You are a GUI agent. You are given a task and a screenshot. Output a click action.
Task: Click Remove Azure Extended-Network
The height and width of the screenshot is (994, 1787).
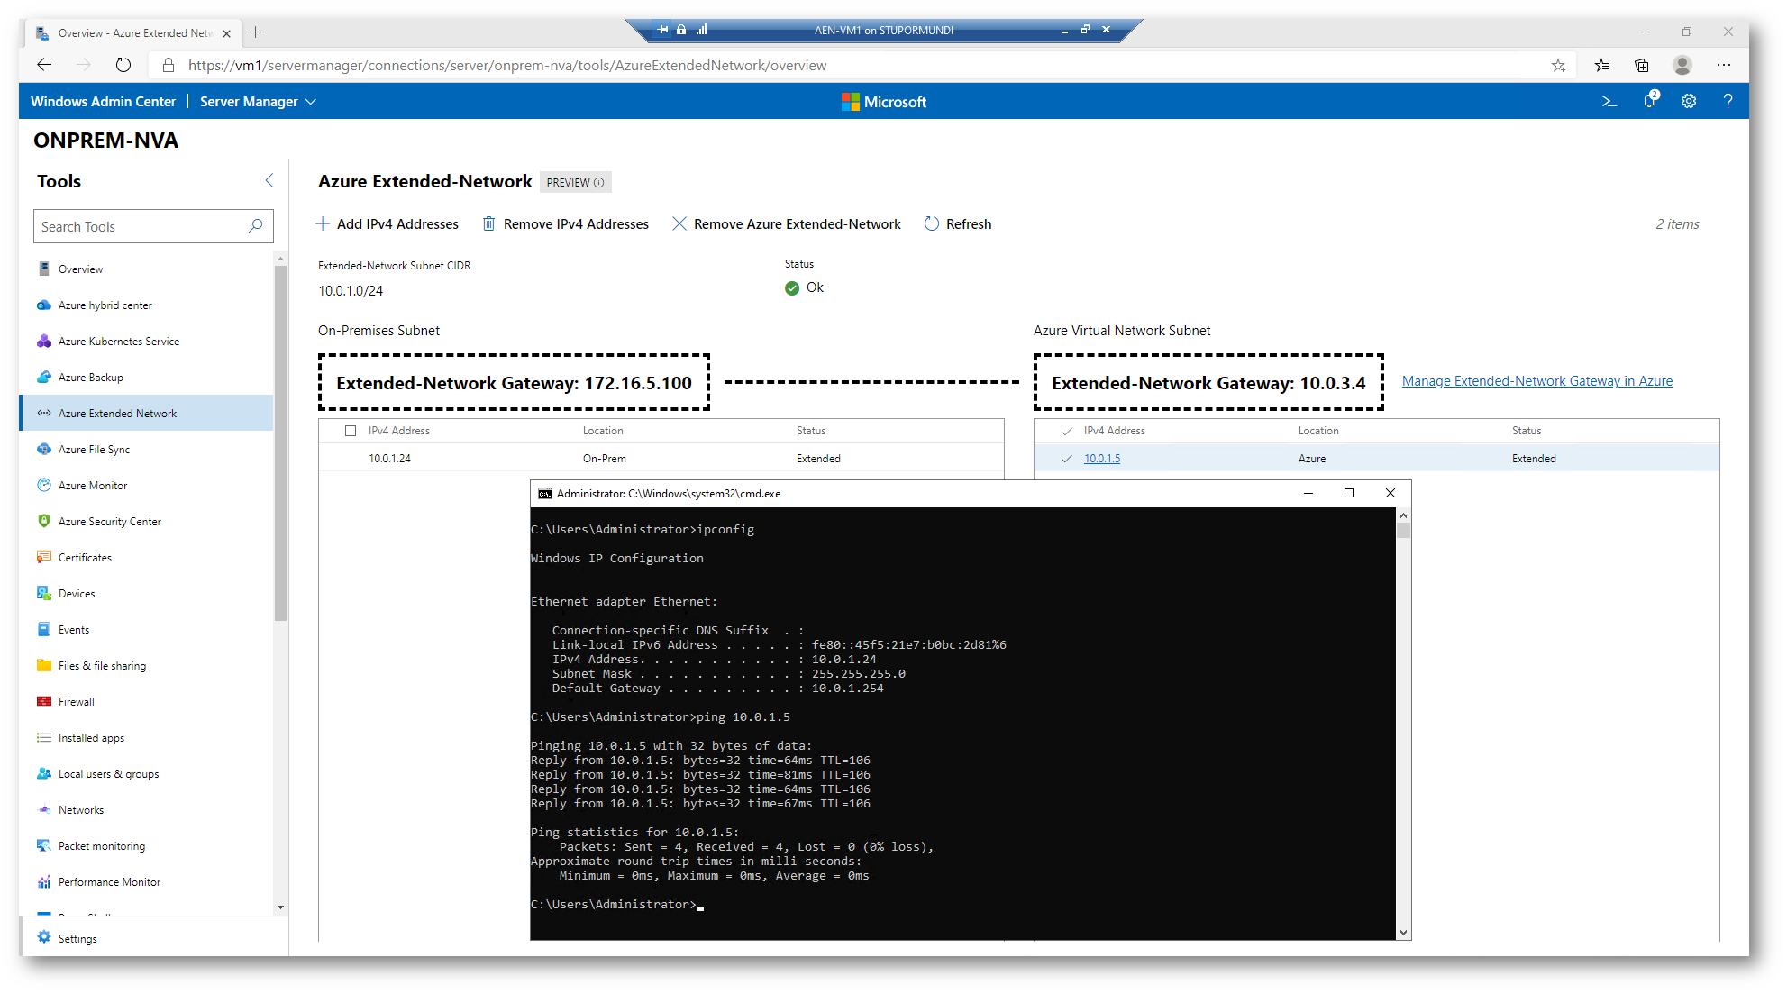tap(787, 223)
